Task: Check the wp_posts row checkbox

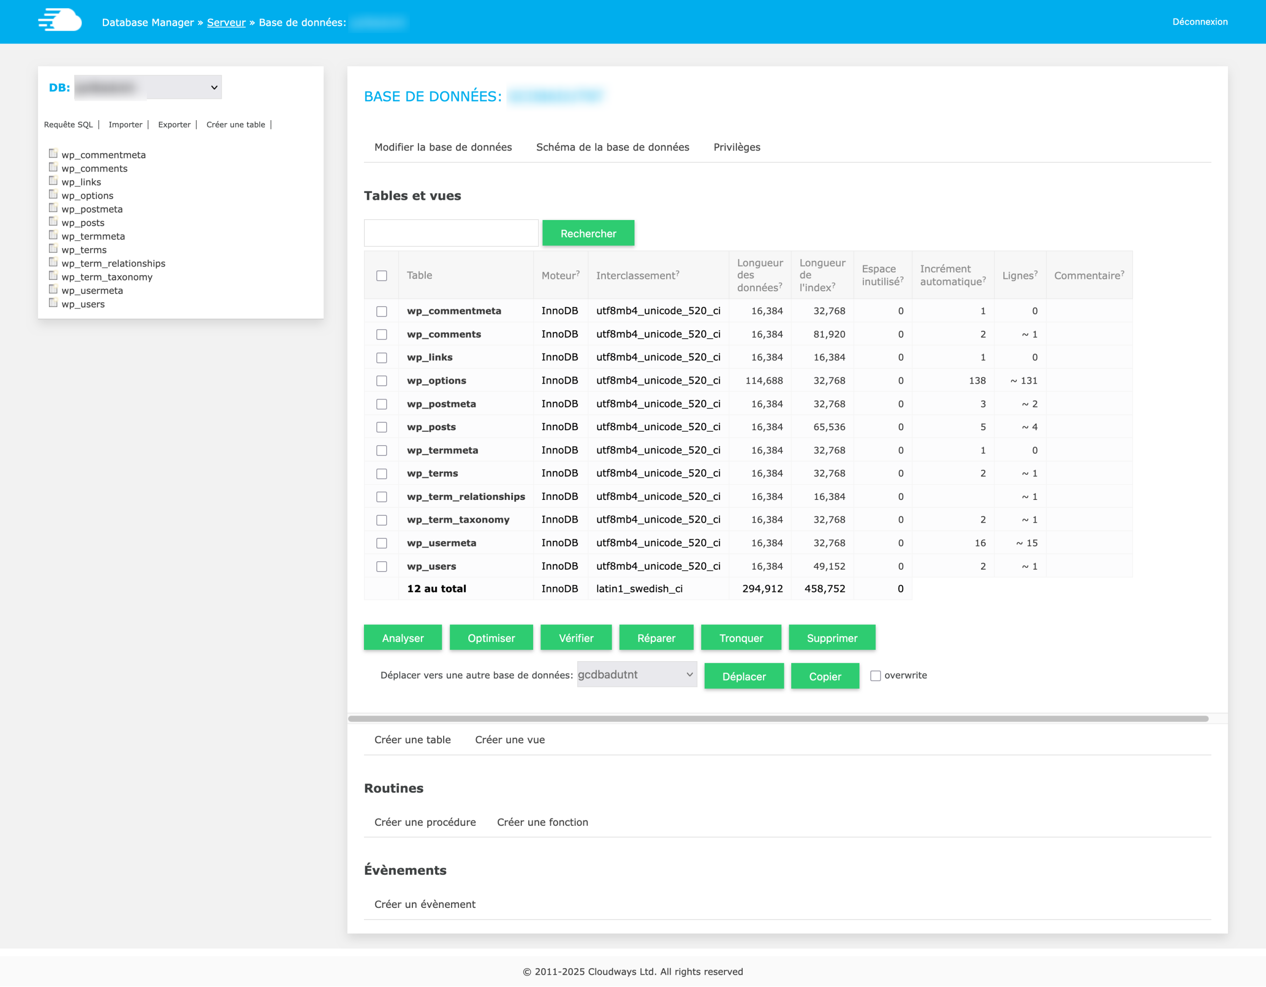Action: point(381,427)
